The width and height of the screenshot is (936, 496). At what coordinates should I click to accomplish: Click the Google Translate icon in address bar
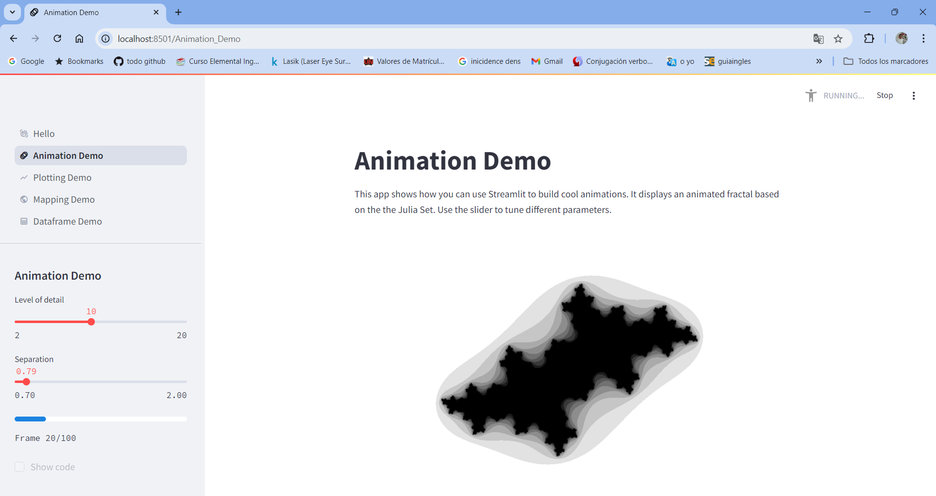(818, 39)
